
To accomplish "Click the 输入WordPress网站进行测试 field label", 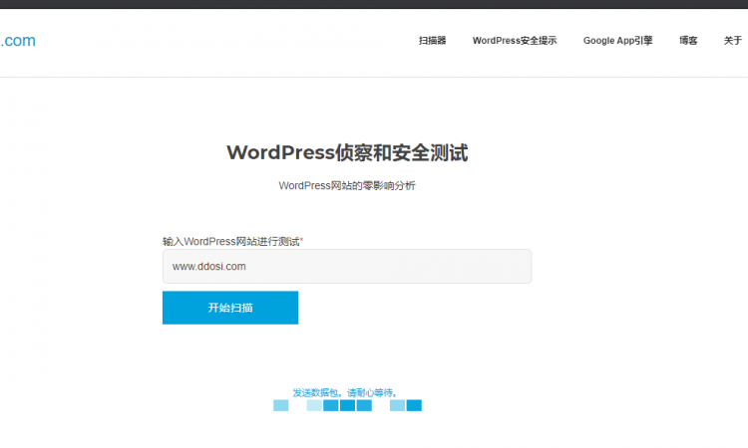I will pyautogui.click(x=232, y=241).
